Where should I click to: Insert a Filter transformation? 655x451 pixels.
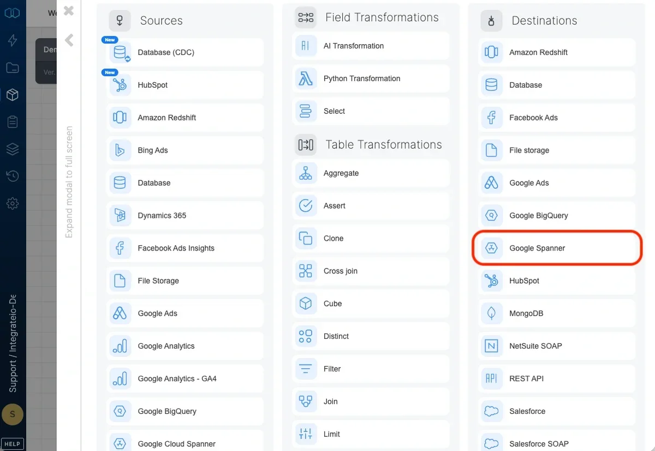coord(371,369)
